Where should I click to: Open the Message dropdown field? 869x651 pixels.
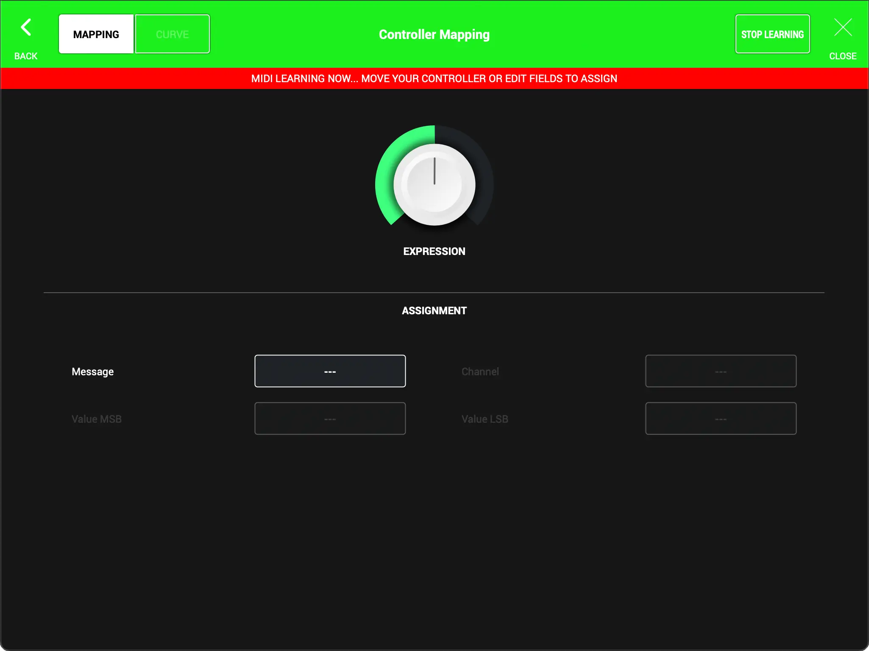(330, 371)
